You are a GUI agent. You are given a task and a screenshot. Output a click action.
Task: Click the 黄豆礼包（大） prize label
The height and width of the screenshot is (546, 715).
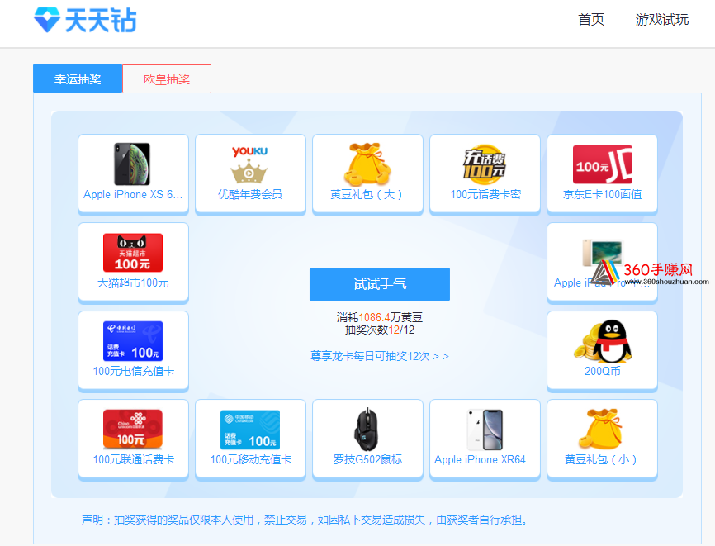tap(367, 194)
